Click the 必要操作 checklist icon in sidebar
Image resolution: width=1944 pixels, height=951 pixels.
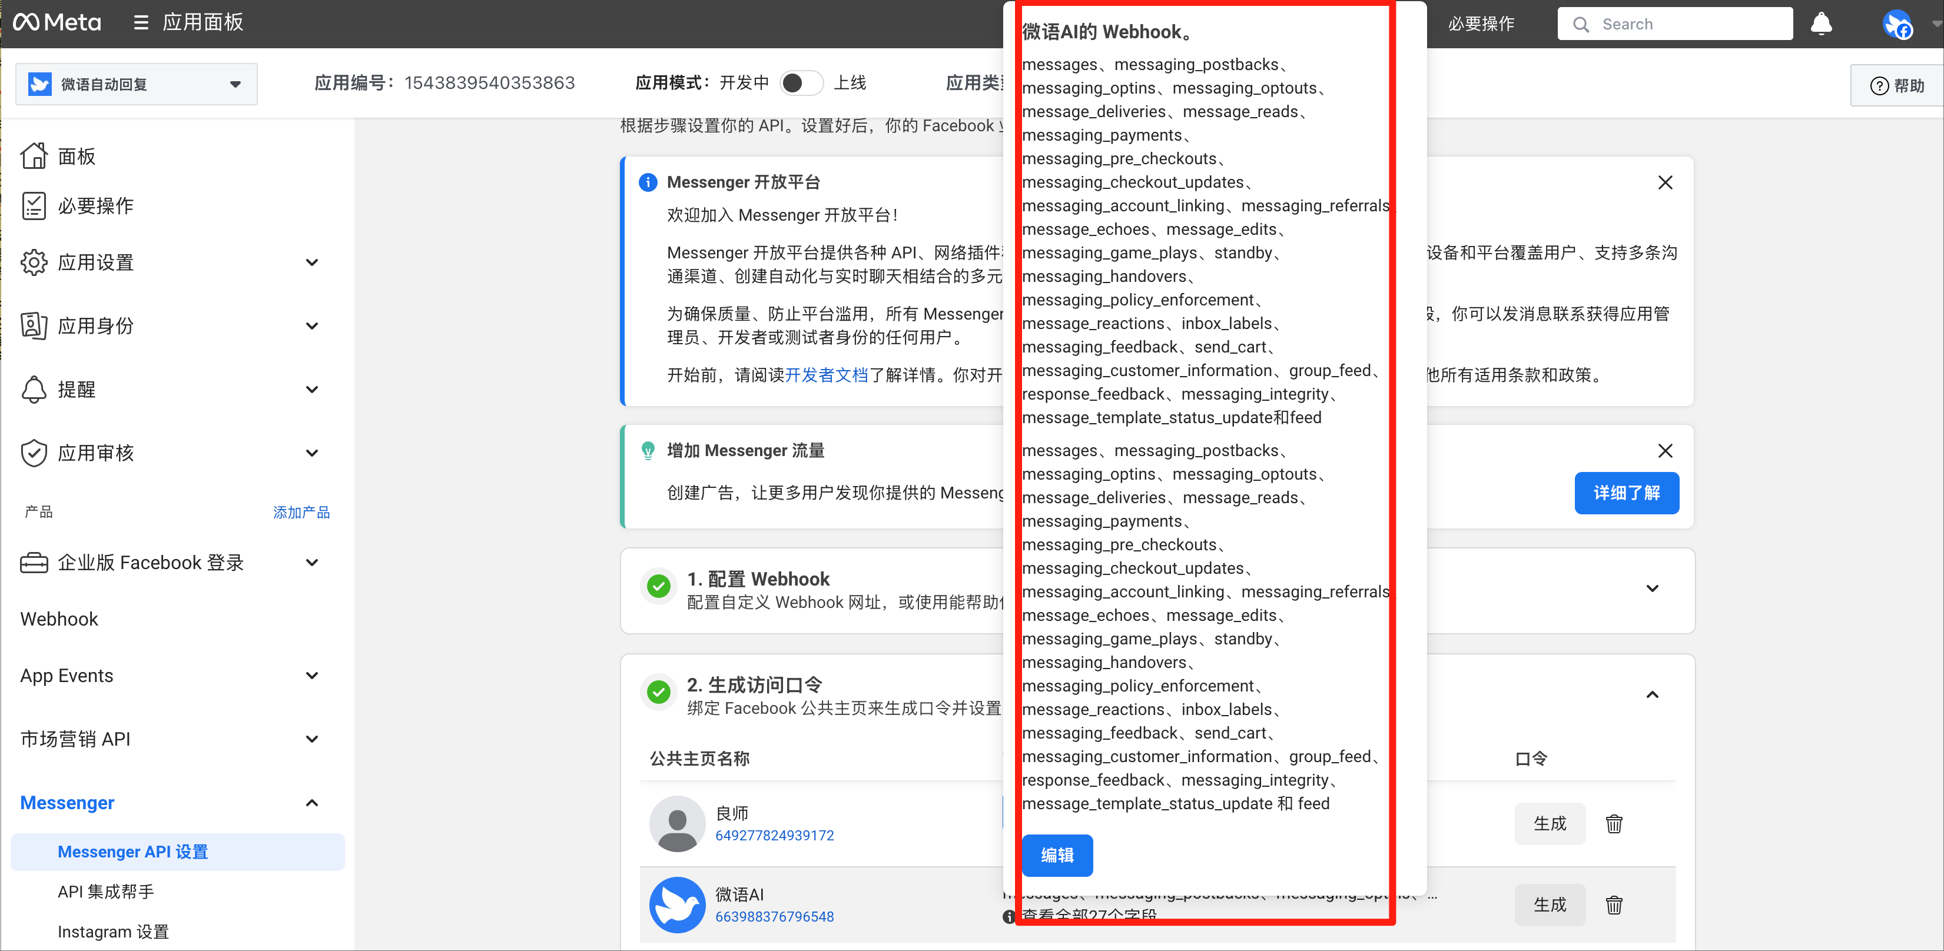coord(33,205)
